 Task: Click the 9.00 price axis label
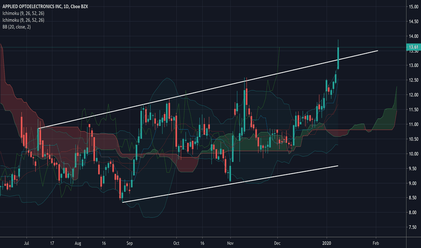point(413,184)
